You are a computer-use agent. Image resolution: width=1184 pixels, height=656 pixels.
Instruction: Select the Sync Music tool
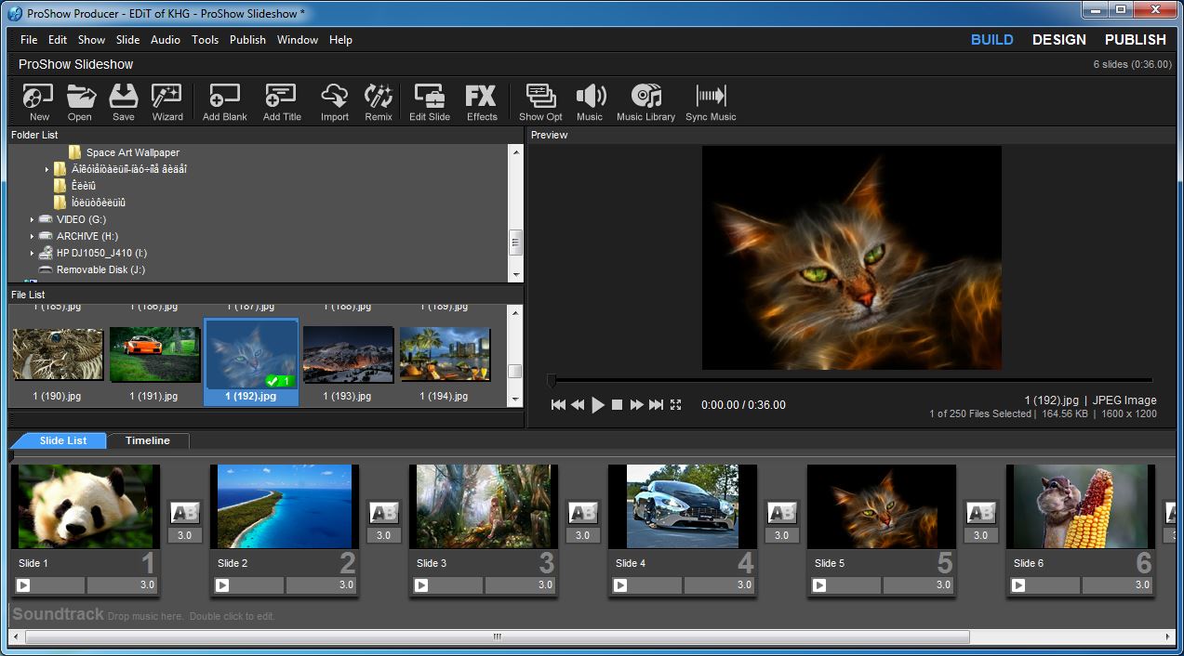[711, 100]
